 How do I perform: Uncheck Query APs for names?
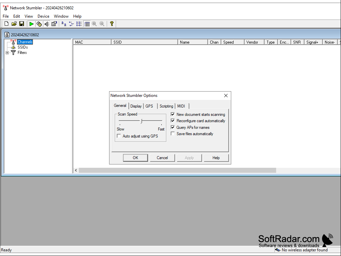tap(173, 128)
